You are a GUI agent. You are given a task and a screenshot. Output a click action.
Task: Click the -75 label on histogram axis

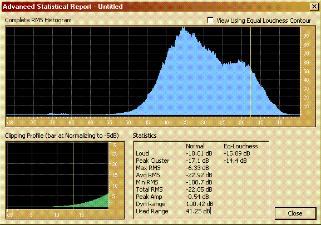33,123
